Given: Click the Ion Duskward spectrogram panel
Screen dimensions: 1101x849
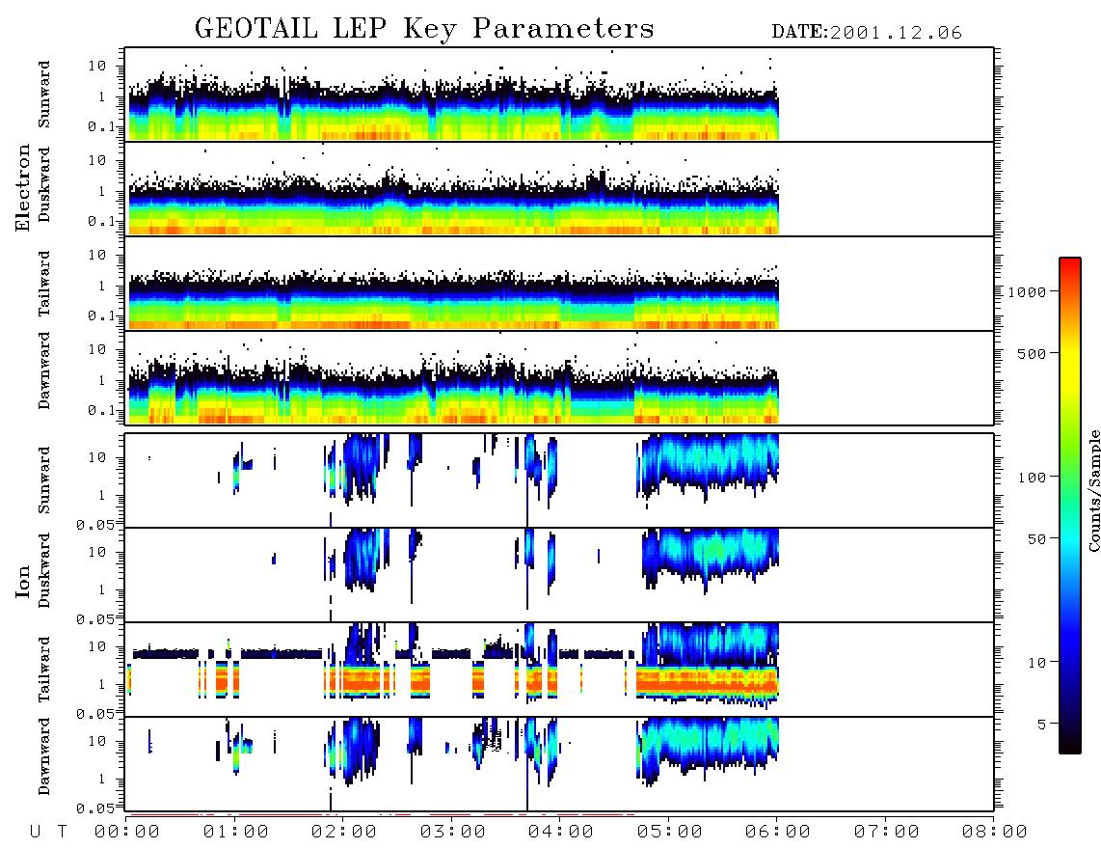Looking at the screenshot, I should coord(559,575).
